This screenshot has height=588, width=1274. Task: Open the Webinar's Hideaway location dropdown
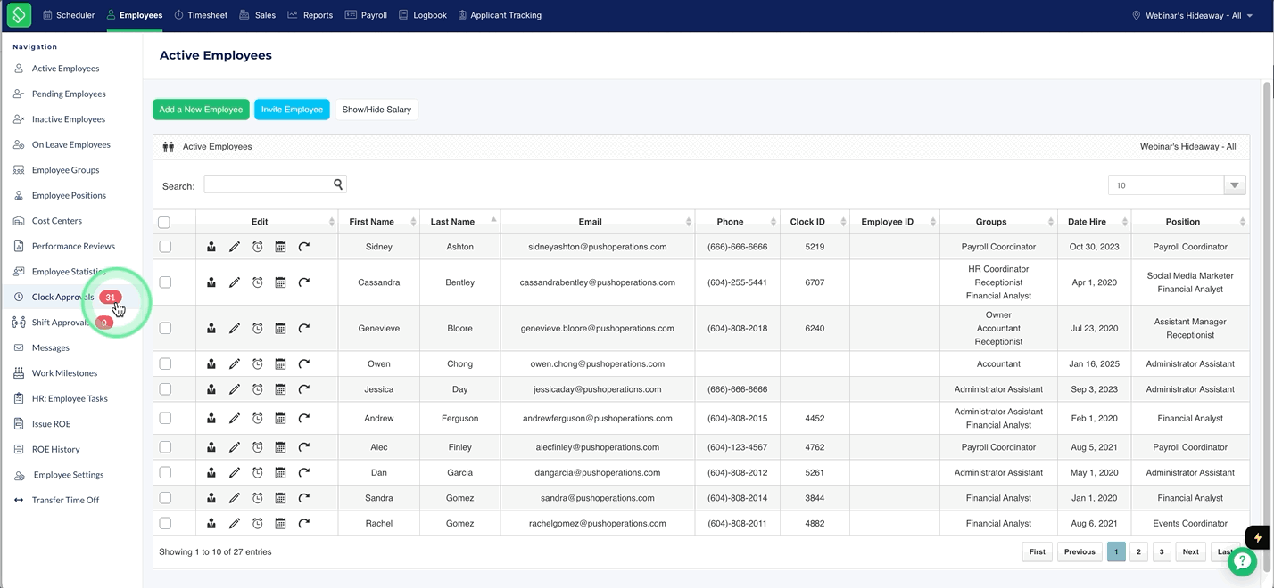[1193, 15]
